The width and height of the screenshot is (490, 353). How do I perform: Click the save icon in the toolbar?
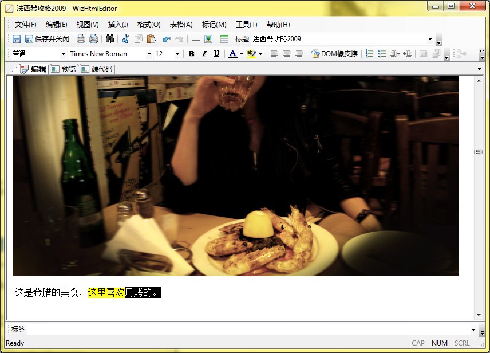pos(17,39)
